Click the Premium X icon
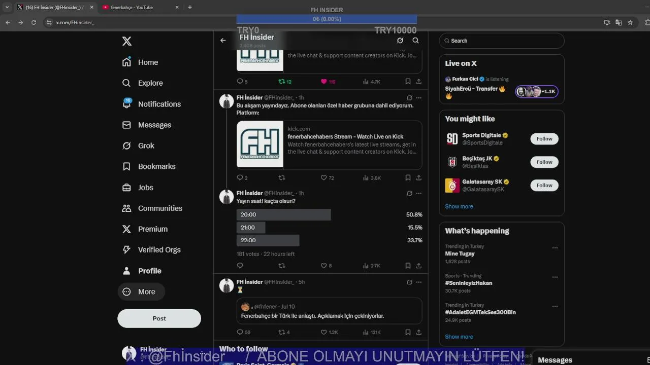Viewport: 650px width, 365px height. coord(126,229)
